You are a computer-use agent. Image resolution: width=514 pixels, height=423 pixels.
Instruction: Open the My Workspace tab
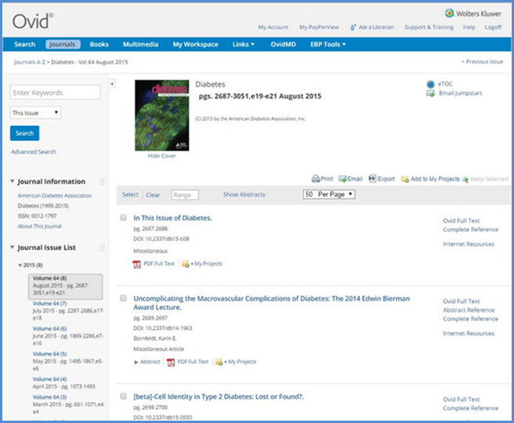pos(195,44)
